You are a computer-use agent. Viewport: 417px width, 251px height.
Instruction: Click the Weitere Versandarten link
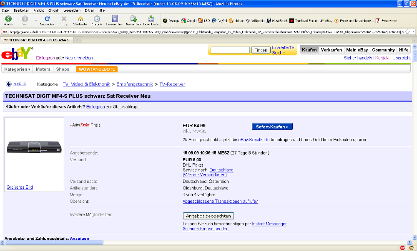205,175
